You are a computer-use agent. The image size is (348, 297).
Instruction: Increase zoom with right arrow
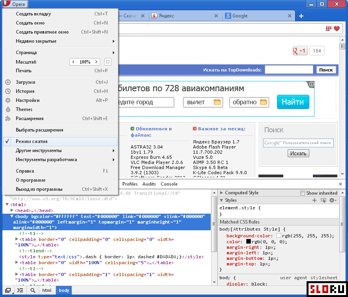96,62
